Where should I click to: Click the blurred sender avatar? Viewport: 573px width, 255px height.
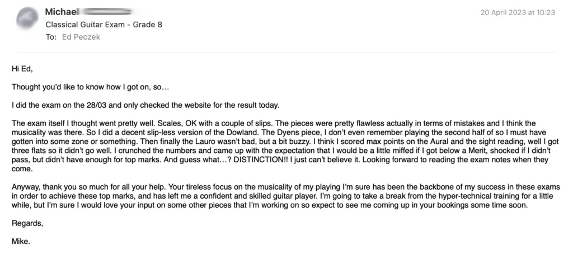(27, 18)
